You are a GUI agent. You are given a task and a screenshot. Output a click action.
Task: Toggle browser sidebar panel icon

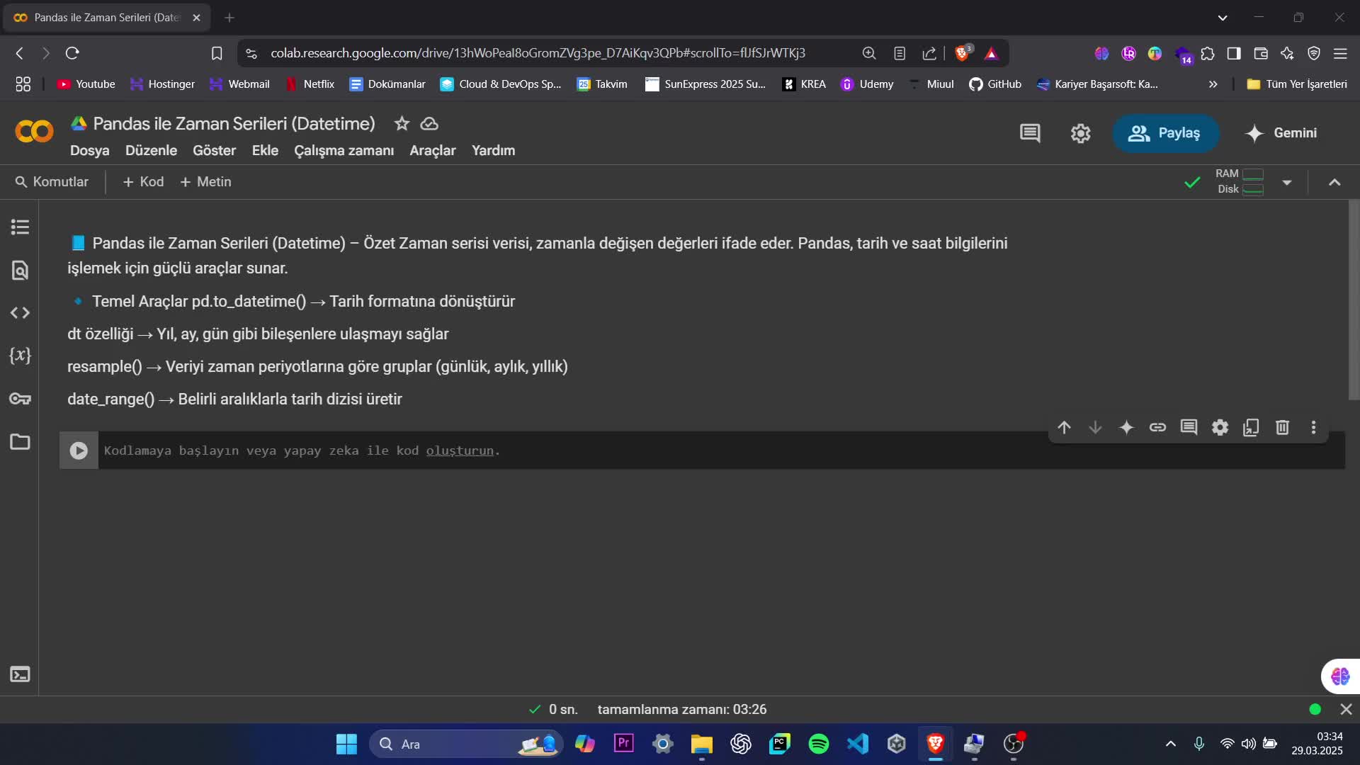click(1234, 53)
